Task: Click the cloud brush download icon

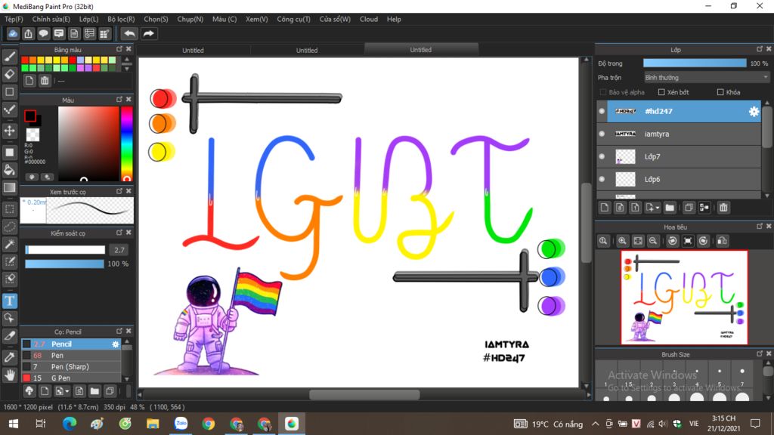Action: 29,391
